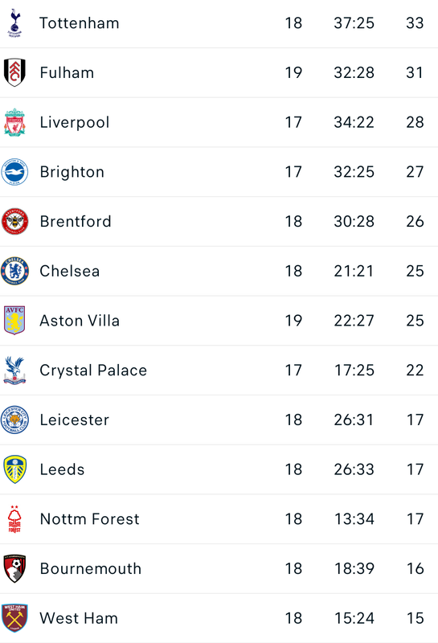Click the Aston Villa crest
The image size is (438, 643).
pyautogui.click(x=14, y=320)
